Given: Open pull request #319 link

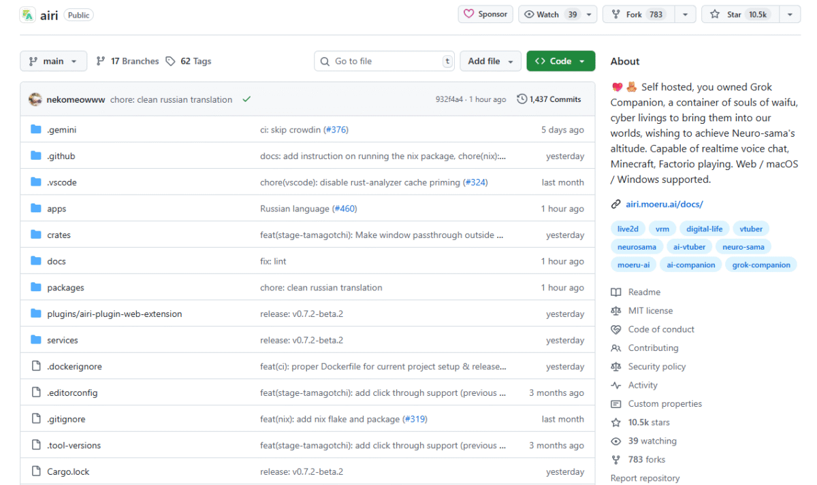Looking at the screenshot, I should point(415,419).
